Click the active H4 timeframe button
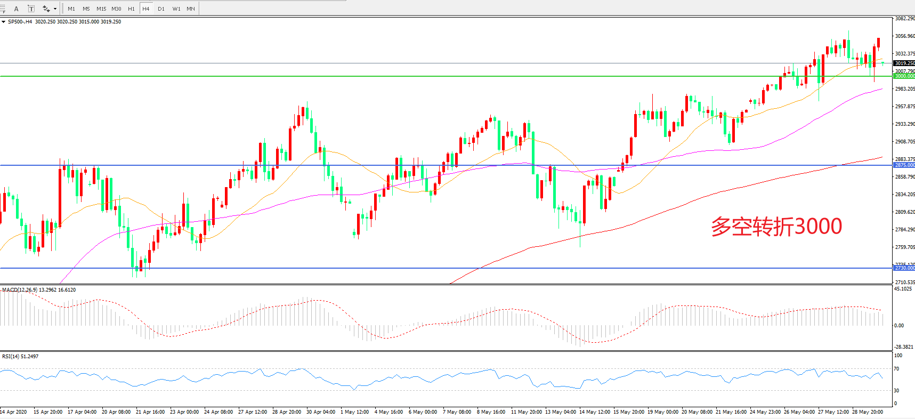915x419 pixels. [x=145, y=9]
